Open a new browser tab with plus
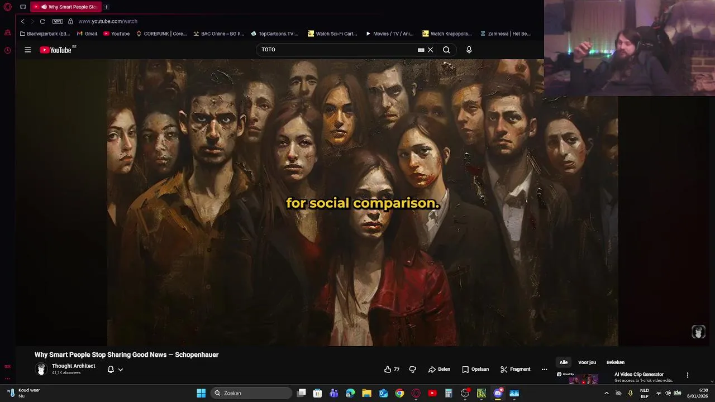Viewport: 715px width, 402px height. [x=106, y=7]
